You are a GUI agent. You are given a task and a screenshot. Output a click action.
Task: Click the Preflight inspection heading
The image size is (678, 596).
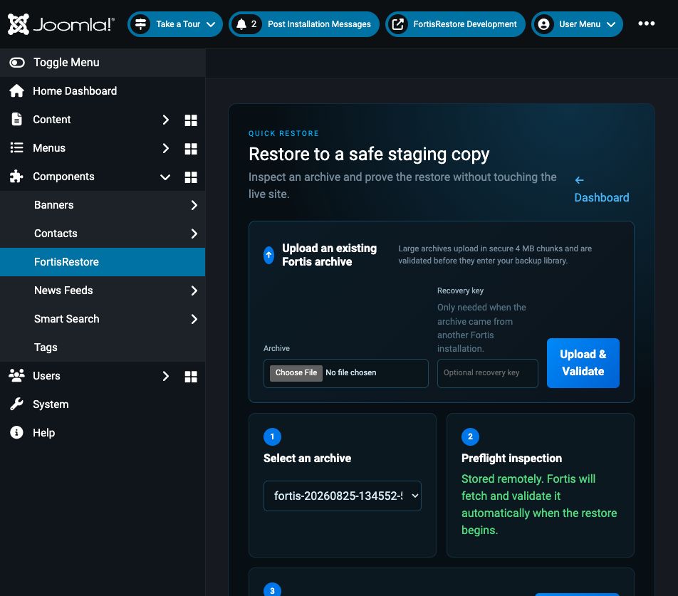coord(511,458)
